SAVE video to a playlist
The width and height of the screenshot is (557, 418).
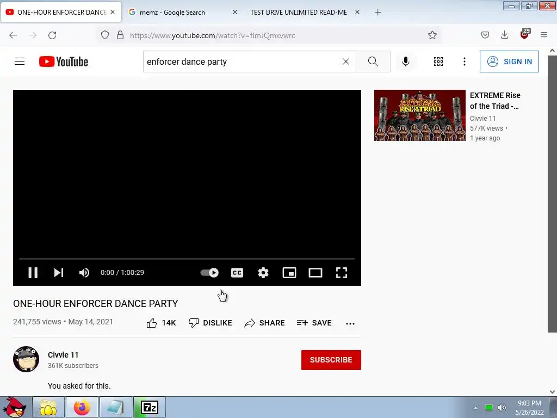click(314, 323)
